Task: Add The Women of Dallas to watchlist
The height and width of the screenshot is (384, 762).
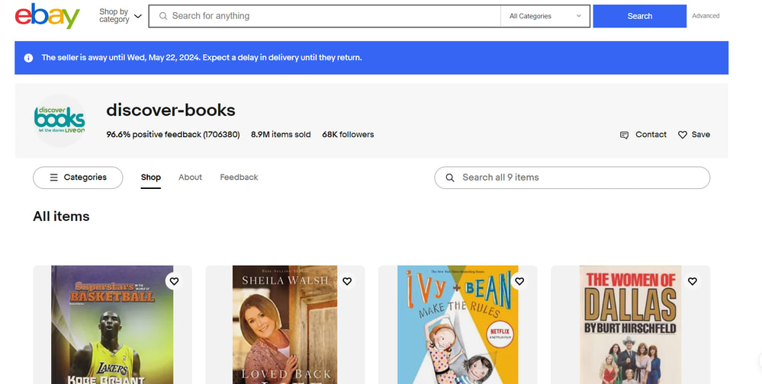Action: point(692,281)
